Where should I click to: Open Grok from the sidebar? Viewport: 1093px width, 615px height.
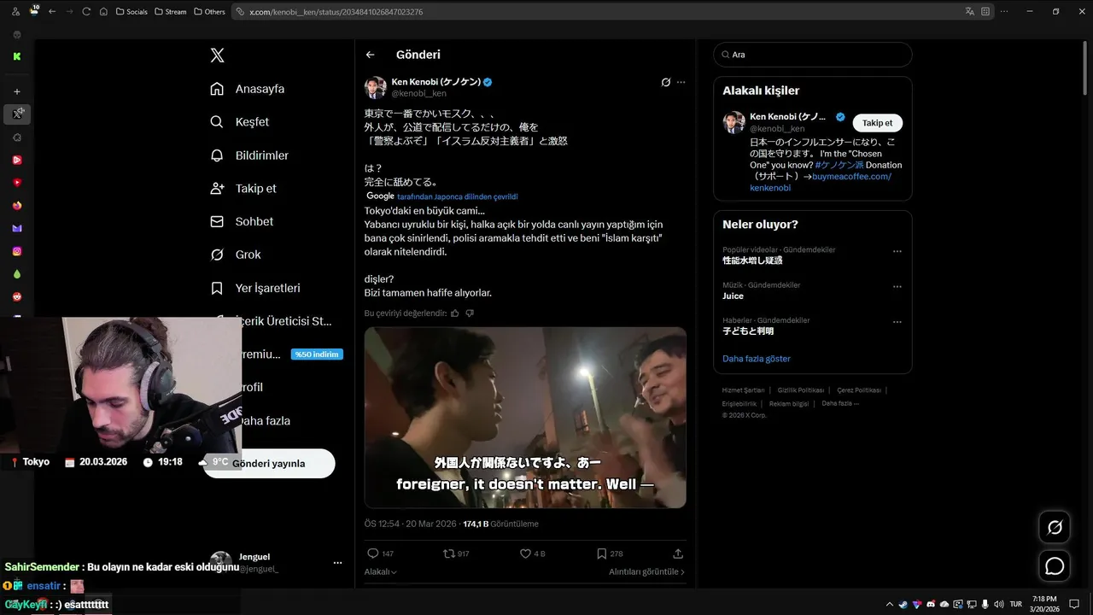236,255
